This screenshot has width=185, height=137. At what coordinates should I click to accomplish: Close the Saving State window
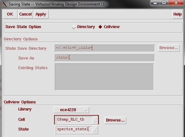click(176, 3)
